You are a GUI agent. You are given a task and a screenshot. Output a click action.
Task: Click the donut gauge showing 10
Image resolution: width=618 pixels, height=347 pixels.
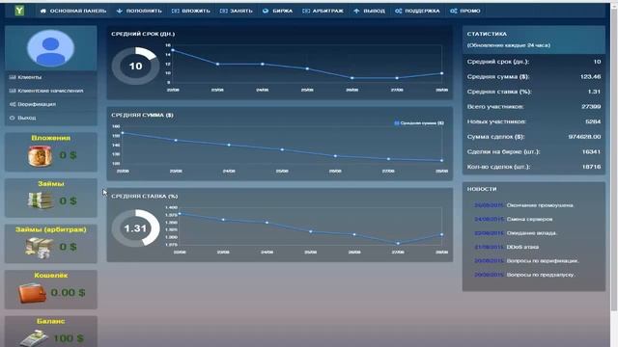(x=135, y=67)
